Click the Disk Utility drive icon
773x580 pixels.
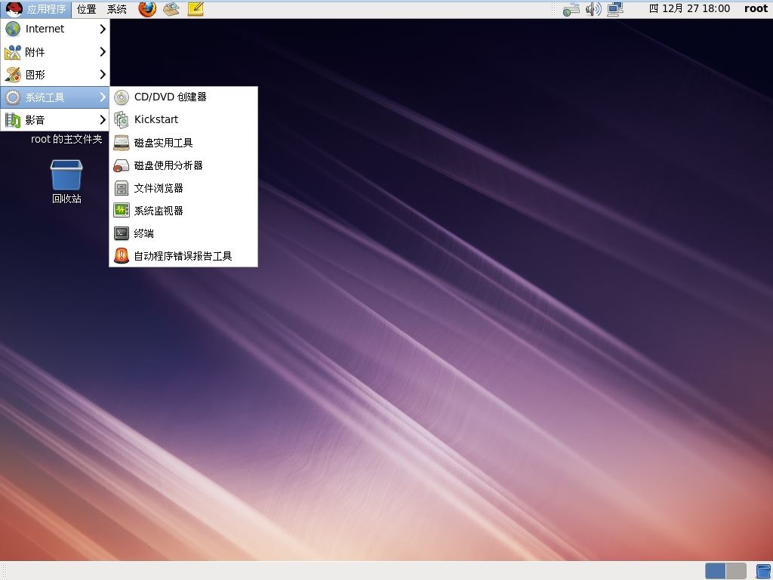[x=122, y=143]
